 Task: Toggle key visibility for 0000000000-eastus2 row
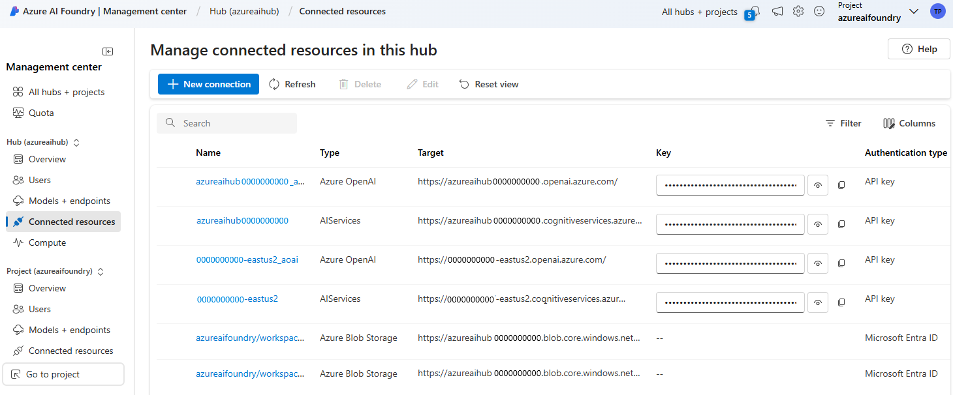click(x=818, y=302)
